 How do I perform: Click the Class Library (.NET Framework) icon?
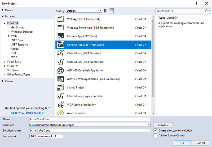tap(61, 62)
